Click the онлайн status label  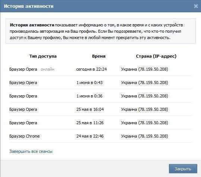(47, 69)
